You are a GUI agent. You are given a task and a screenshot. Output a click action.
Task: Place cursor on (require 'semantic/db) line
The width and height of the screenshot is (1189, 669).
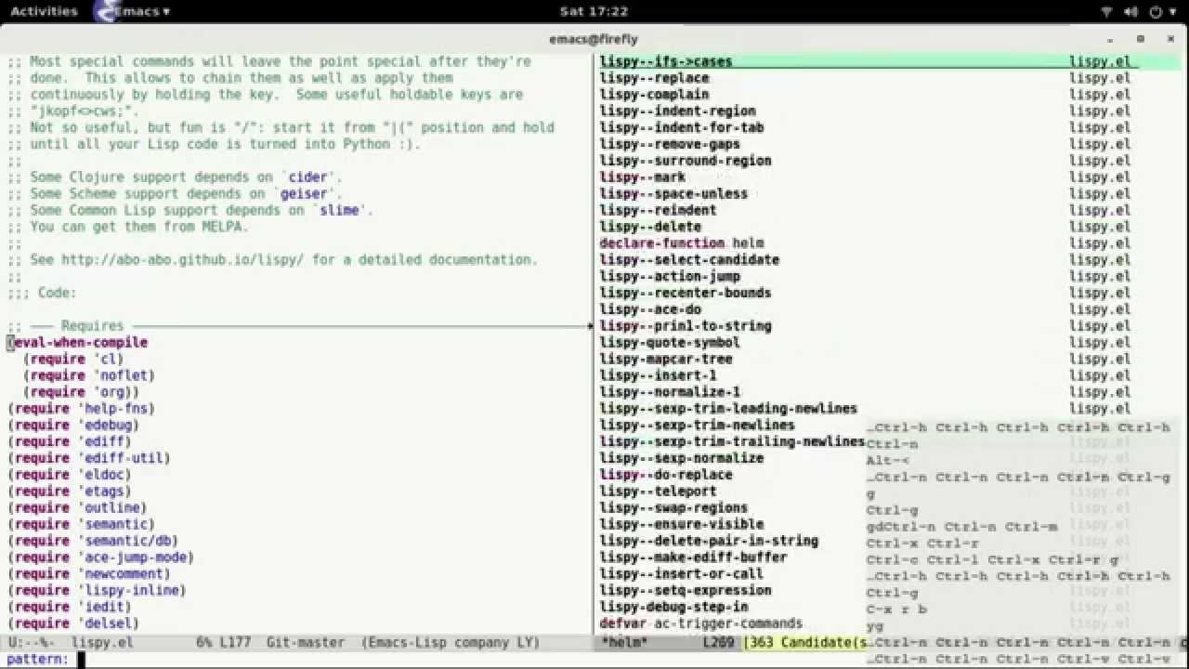[x=94, y=541]
